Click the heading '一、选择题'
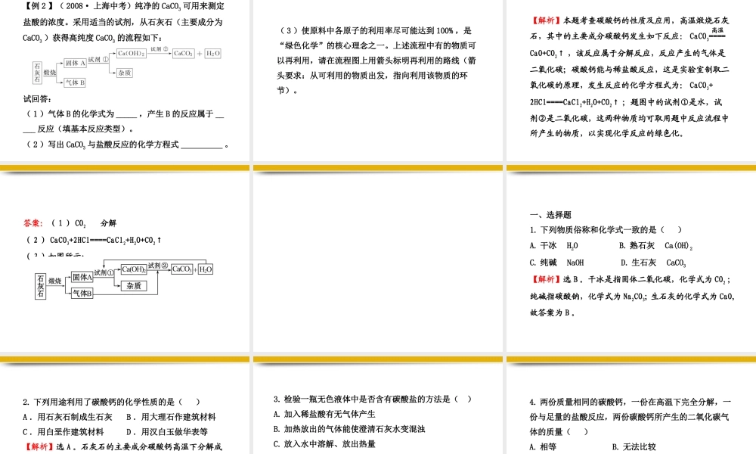This screenshot has width=756, height=454. pos(550,215)
